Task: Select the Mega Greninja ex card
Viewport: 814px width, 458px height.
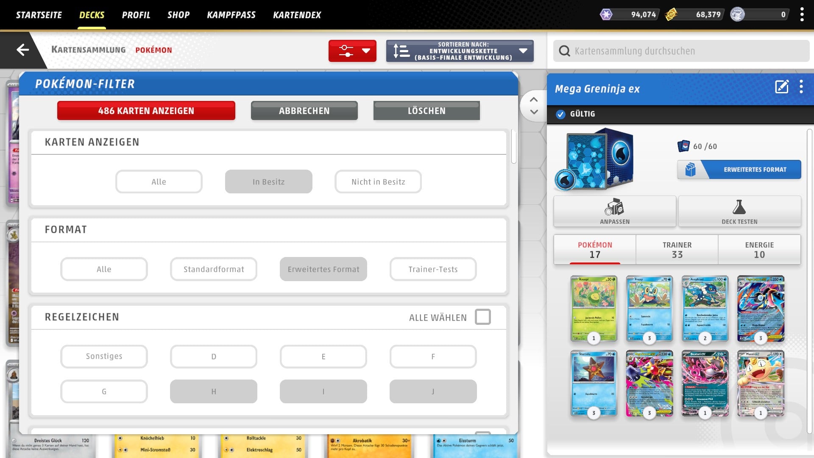Action: (761, 308)
